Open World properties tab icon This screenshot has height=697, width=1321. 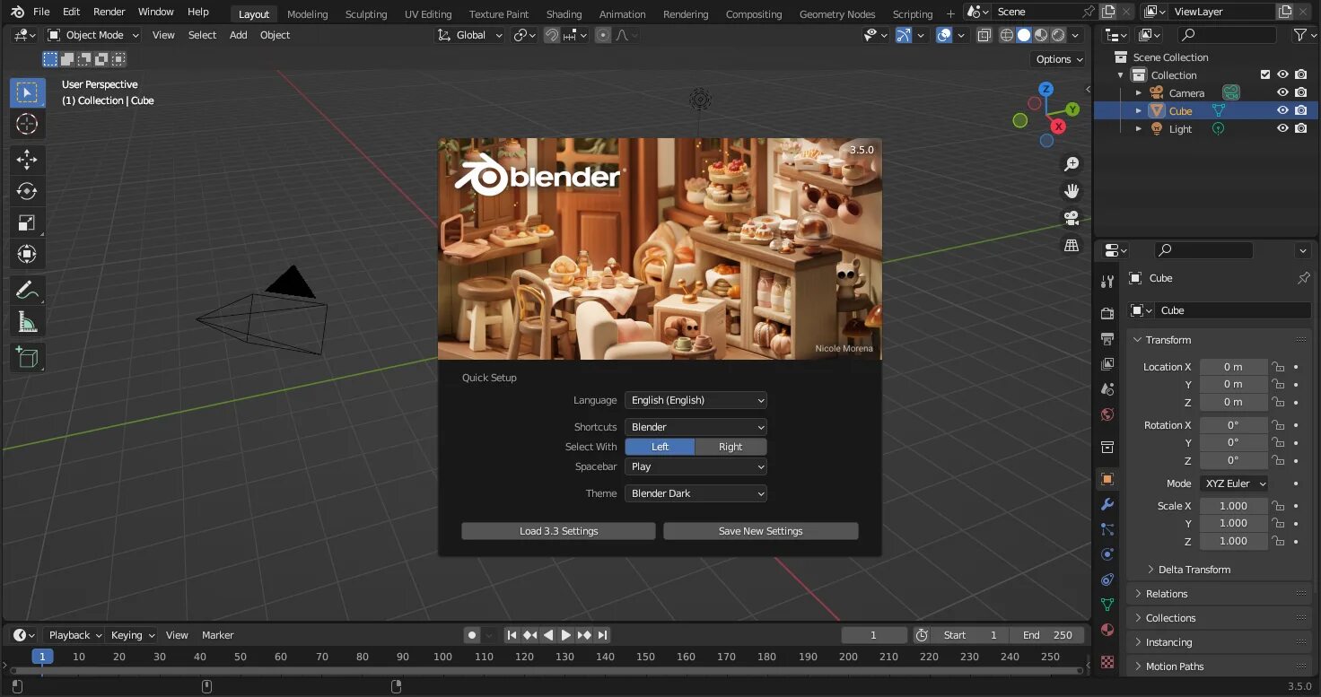coord(1107,414)
